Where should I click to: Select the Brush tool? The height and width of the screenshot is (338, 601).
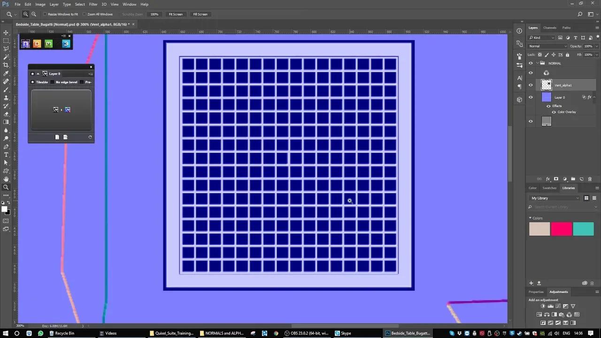point(6,89)
